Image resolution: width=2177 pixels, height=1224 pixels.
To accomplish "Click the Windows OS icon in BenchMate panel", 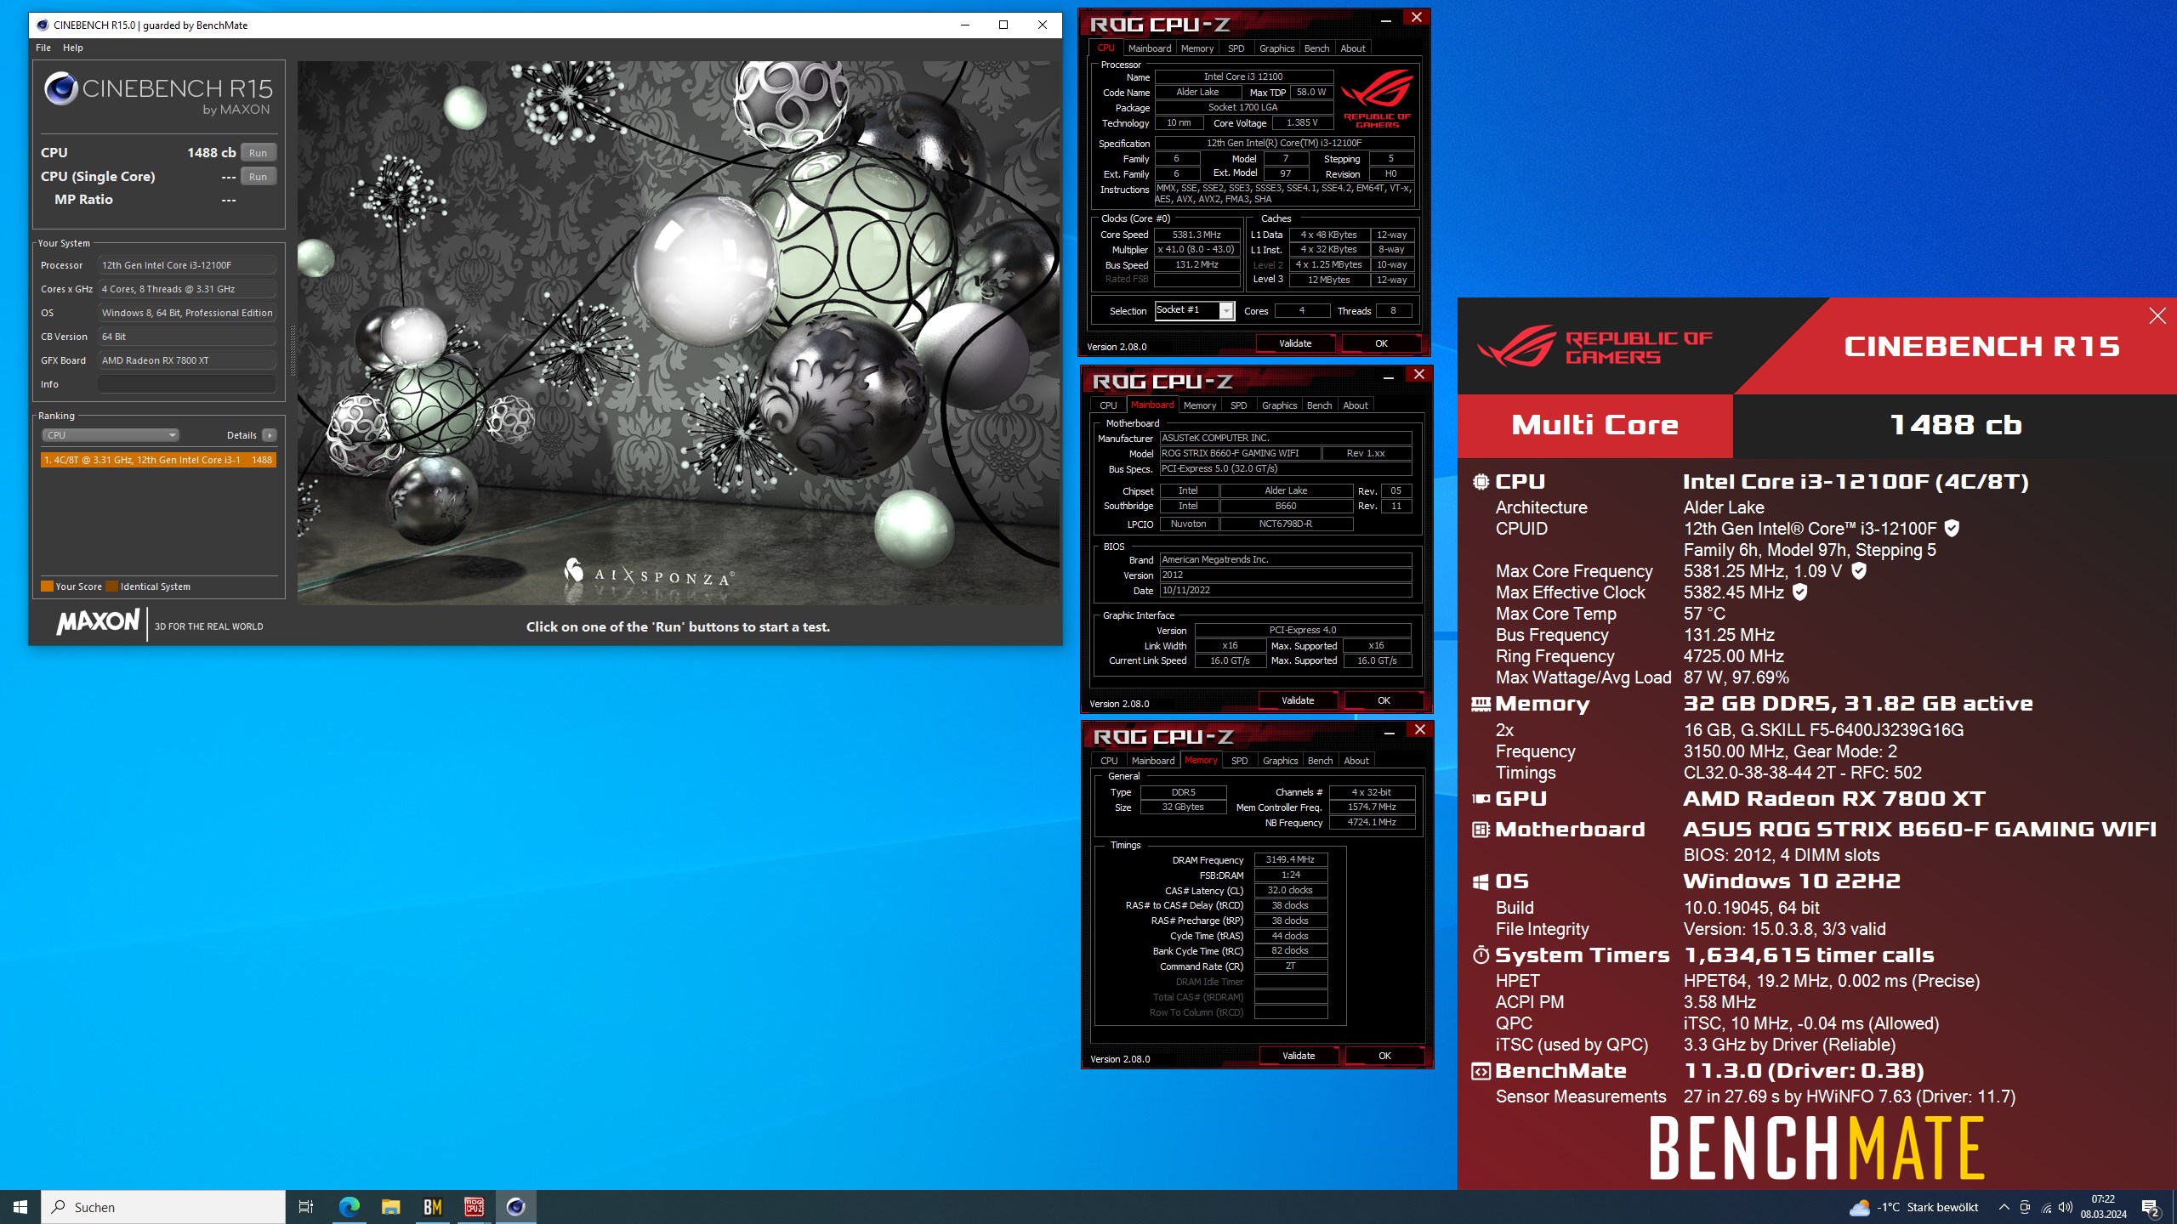I will [1481, 882].
